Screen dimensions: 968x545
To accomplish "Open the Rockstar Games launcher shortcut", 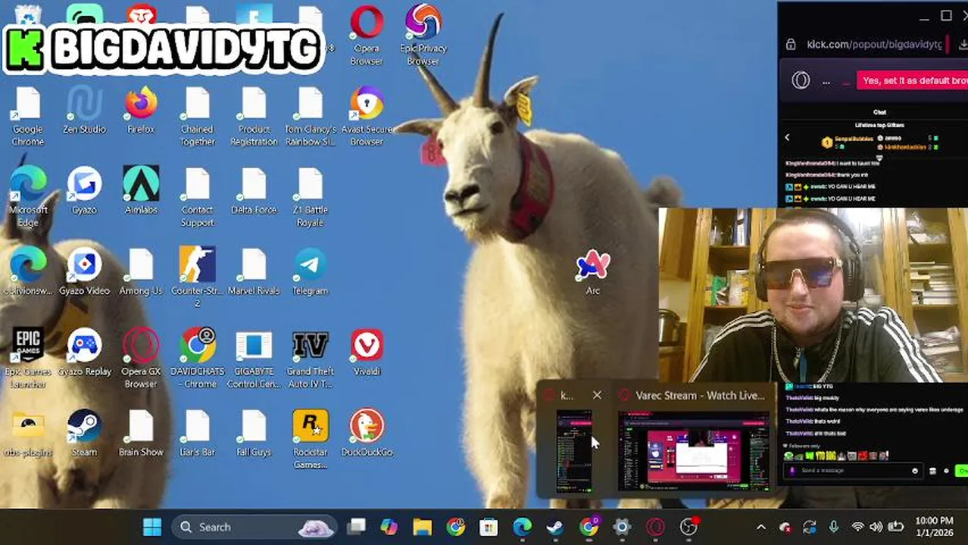I will [311, 439].
